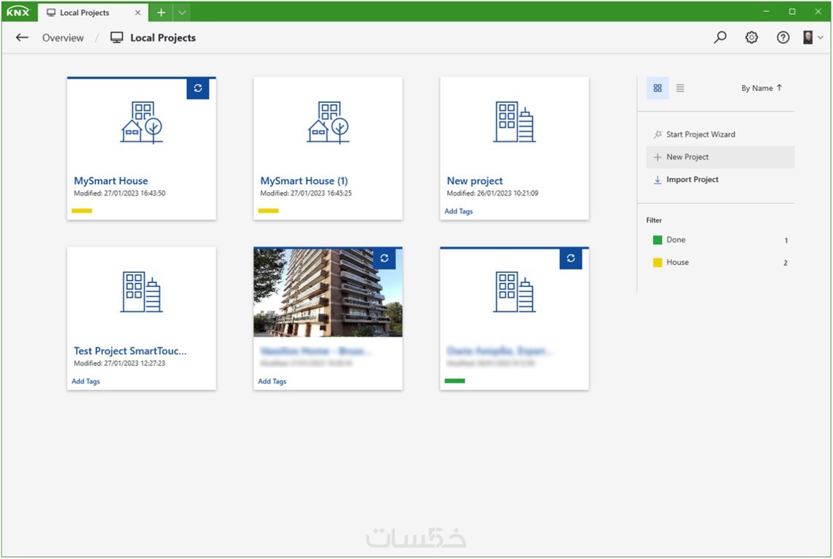Image resolution: width=833 pixels, height=559 pixels.
Task: Create a New Project
Action: coord(720,157)
